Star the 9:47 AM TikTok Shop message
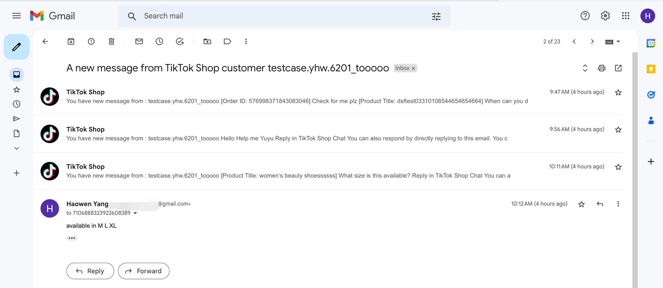The width and height of the screenshot is (663, 288). pos(618,93)
